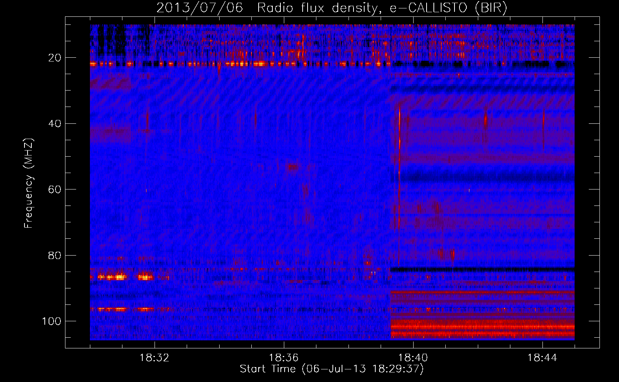Image resolution: width=619 pixels, height=382 pixels.
Task: Click the 'Start Time (06-Jul-13 18:29:37)' label
Action: tap(332, 369)
